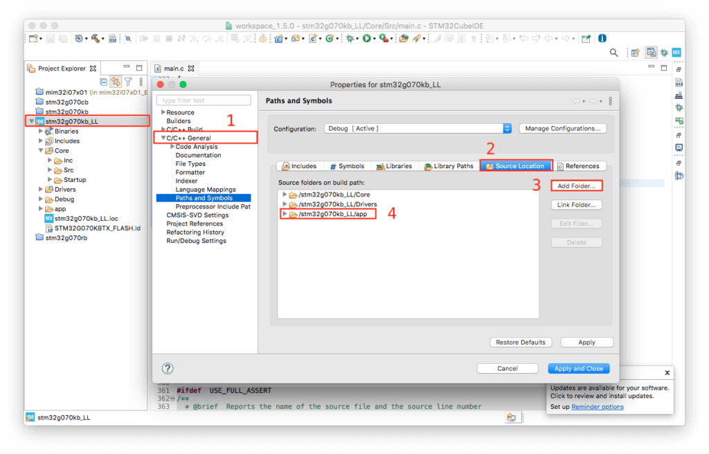Select Run/Debug Settings in tree

point(196,241)
